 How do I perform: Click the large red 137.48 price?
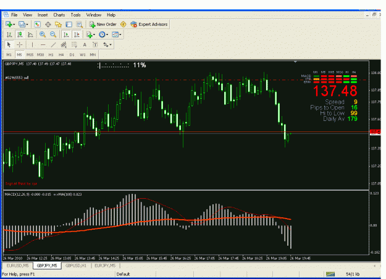point(335,91)
